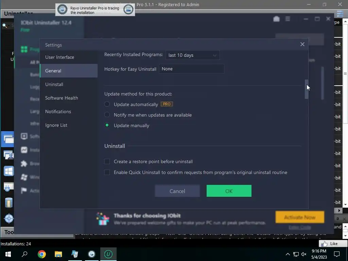348x261 pixels.
Task: Select the highlighted windows icon in the Revo sidebar
Action: click(x=7, y=139)
